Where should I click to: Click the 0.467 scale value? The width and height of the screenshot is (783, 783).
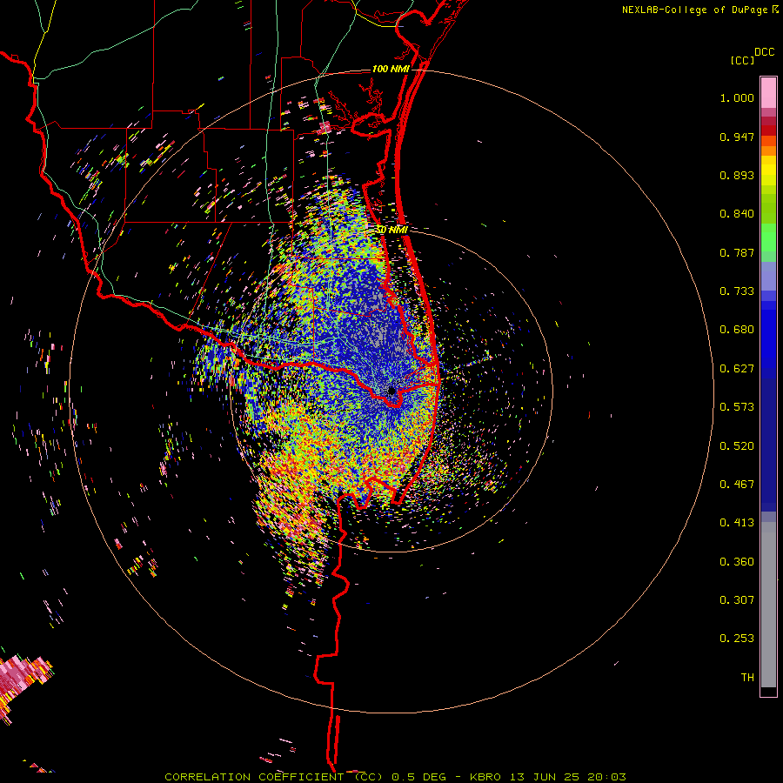pyautogui.click(x=737, y=485)
